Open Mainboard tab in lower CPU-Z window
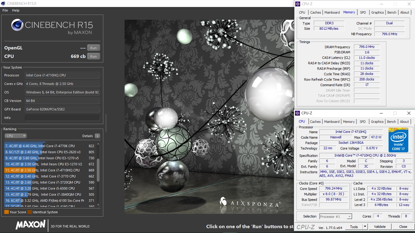415x233 pixels. [x=332, y=122]
